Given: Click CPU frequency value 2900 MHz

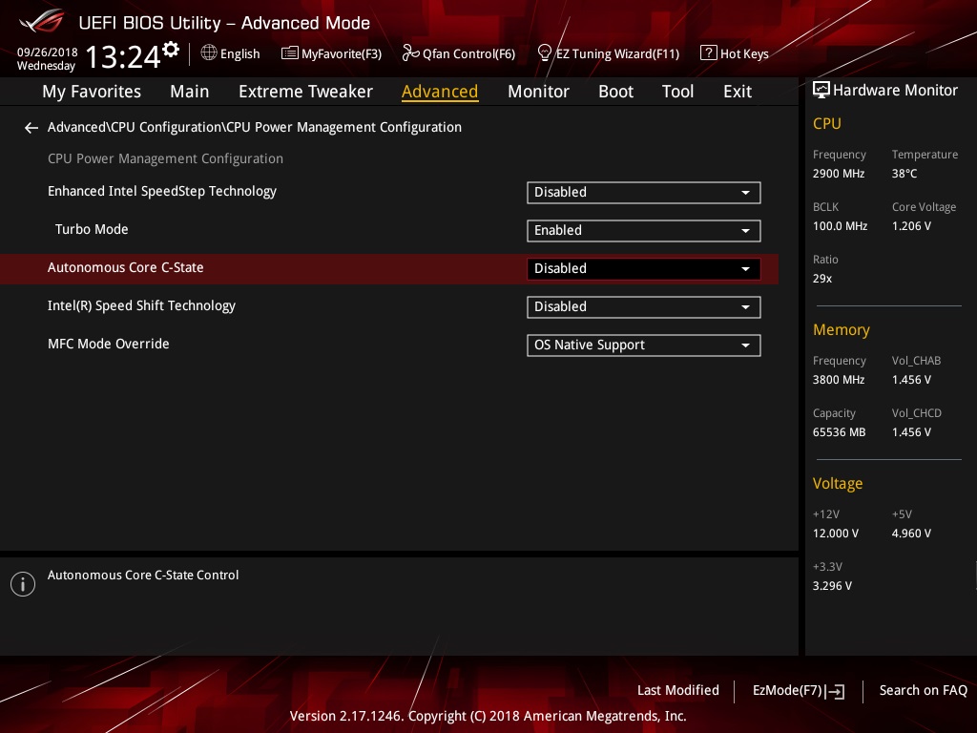Looking at the screenshot, I should [838, 174].
